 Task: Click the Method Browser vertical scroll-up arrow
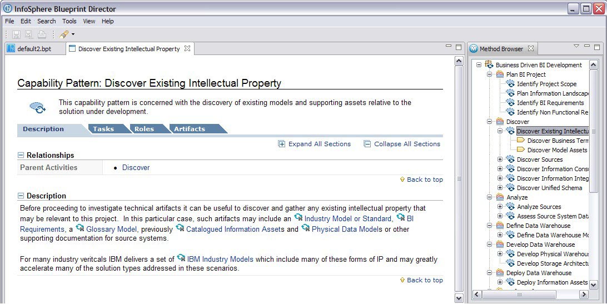(x=594, y=64)
